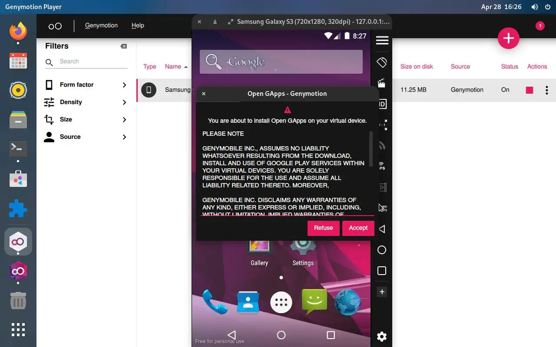Close the Open GApps dialog
556x347 pixels.
(204, 94)
